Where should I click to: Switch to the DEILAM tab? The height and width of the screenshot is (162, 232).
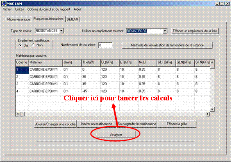[x=73, y=19]
